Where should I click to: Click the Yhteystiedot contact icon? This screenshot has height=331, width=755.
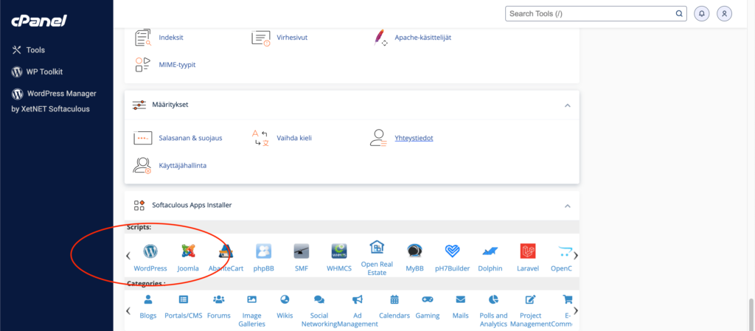pyautogui.click(x=378, y=138)
